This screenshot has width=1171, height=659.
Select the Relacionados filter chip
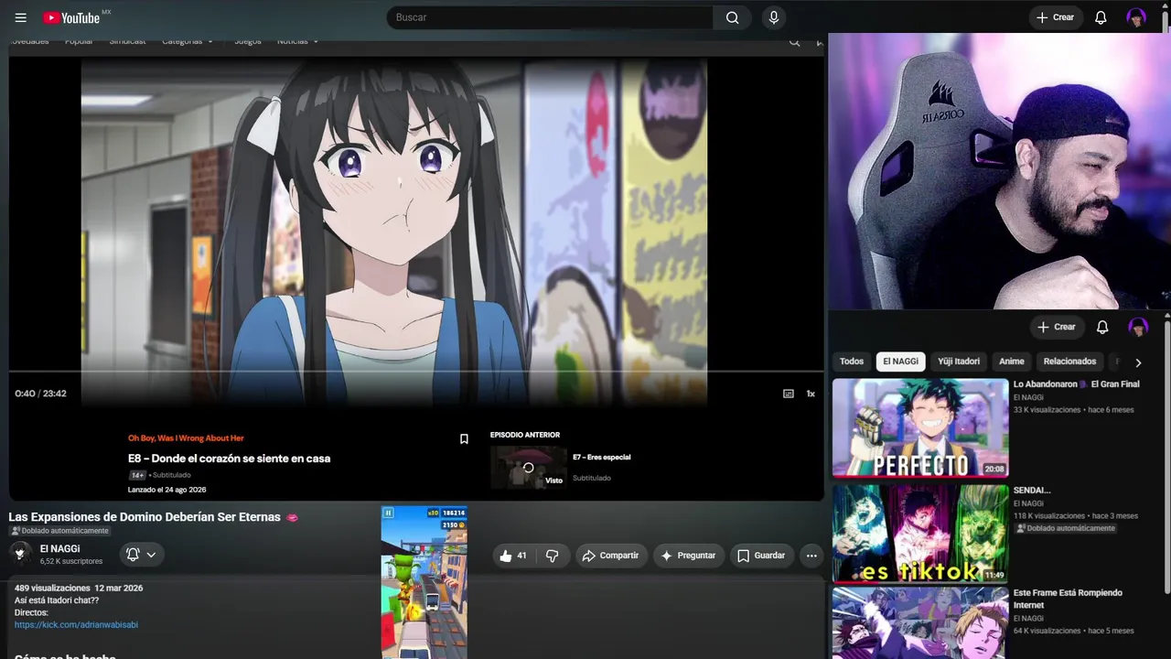pyautogui.click(x=1069, y=362)
